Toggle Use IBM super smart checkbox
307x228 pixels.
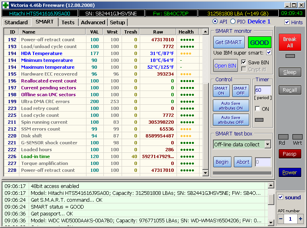[x=269, y=53]
